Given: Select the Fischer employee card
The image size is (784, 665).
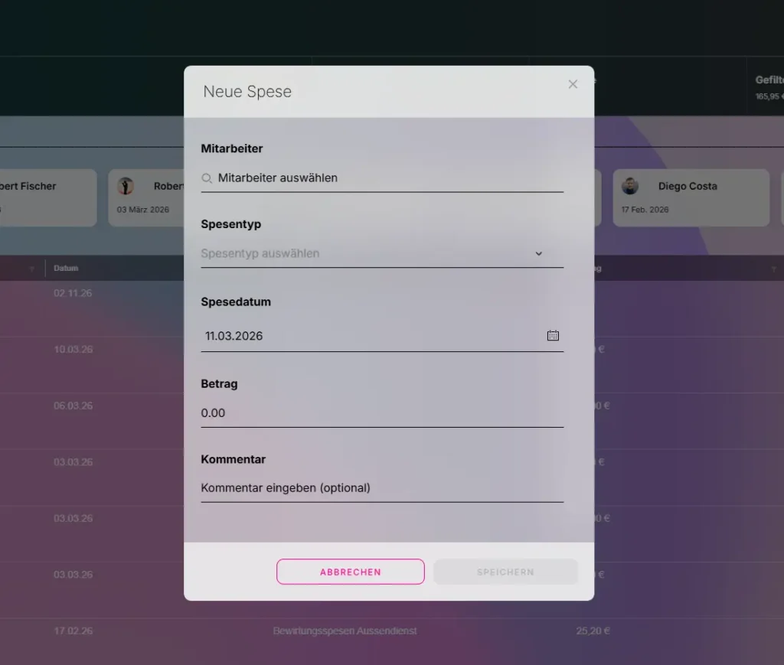Looking at the screenshot, I should click(46, 197).
